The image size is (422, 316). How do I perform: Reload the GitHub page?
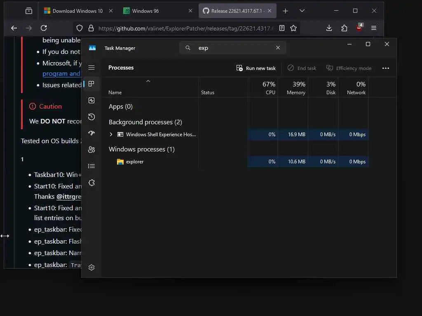(44, 28)
